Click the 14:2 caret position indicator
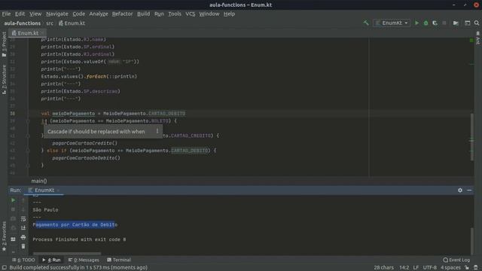Screen dimensions: 482x271 point(404,268)
